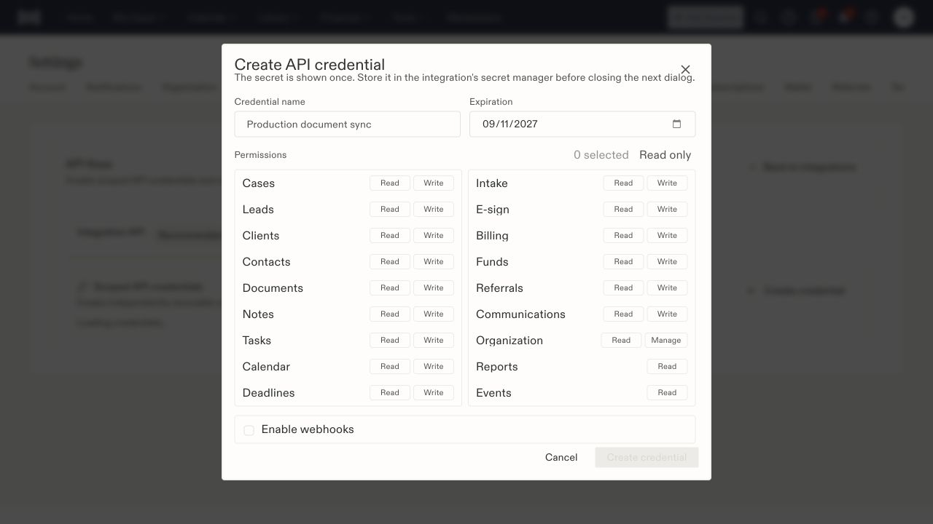Focus the Credential name input field
This screenshot has height=524, width=933.
347,124
